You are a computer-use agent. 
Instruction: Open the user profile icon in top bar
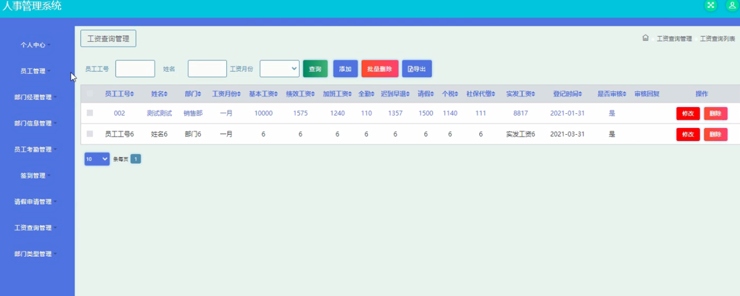click(731, 5)
